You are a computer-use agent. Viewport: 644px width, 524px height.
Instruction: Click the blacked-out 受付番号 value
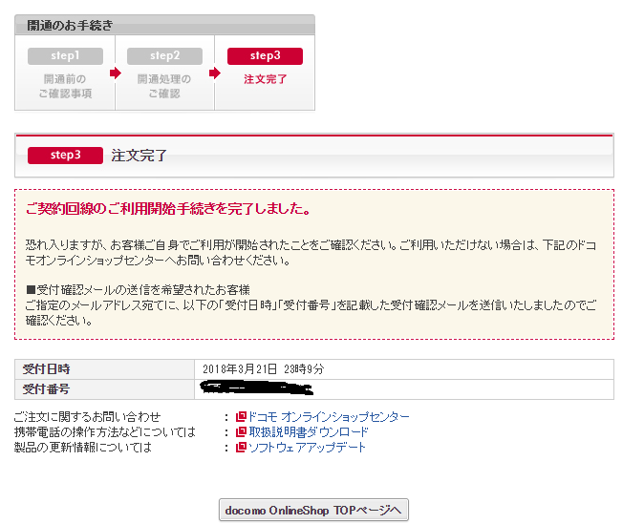point(256,388)
